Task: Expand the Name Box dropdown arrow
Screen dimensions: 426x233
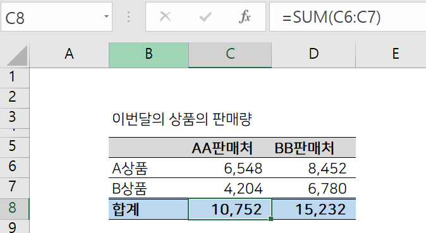Action: (x=106, y=16)
